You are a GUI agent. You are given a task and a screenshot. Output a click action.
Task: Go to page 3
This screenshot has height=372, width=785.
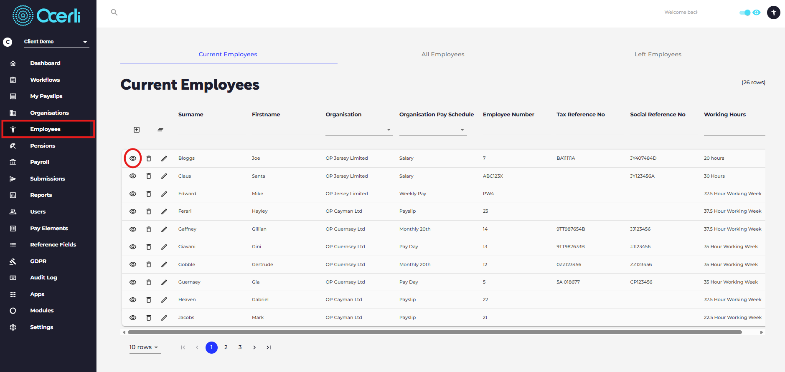[x=240, y=347]
